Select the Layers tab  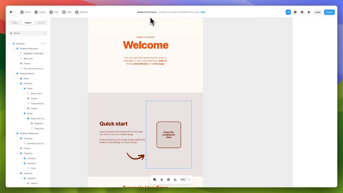click(x=28, y=23)
